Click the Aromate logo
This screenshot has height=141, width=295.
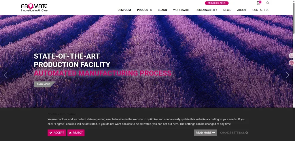[34, 7]
